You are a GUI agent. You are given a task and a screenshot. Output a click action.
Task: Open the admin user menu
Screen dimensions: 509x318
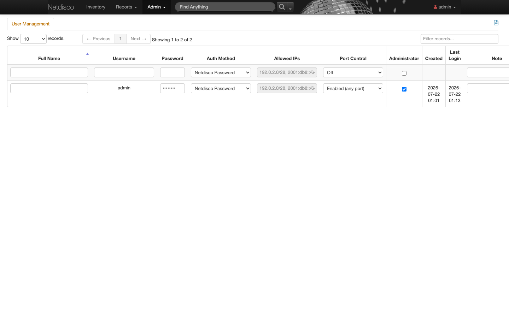445,7
